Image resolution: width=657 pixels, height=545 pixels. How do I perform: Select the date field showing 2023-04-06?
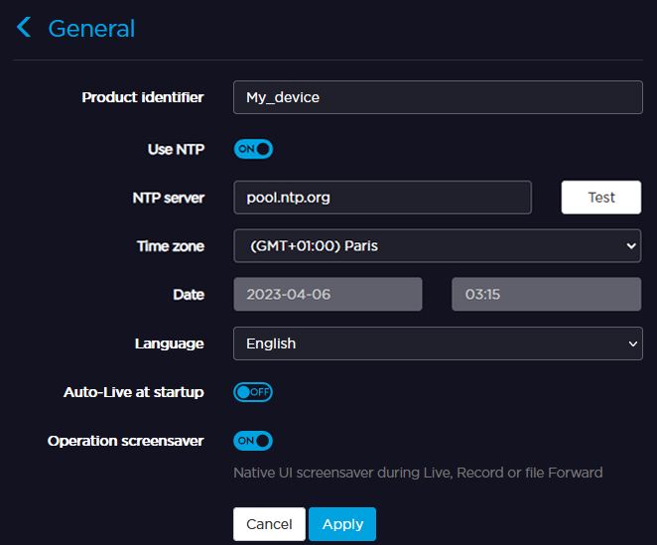coord(328,294)
